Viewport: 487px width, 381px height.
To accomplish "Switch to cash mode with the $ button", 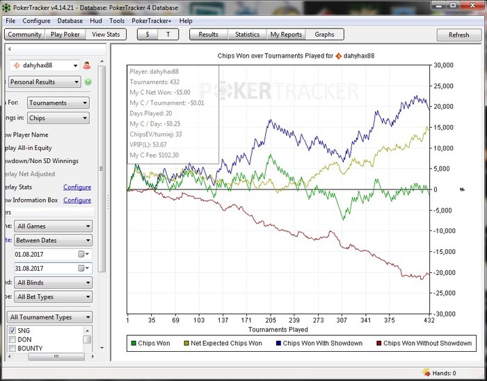I will pyautogui.click(x=147, y=34).
